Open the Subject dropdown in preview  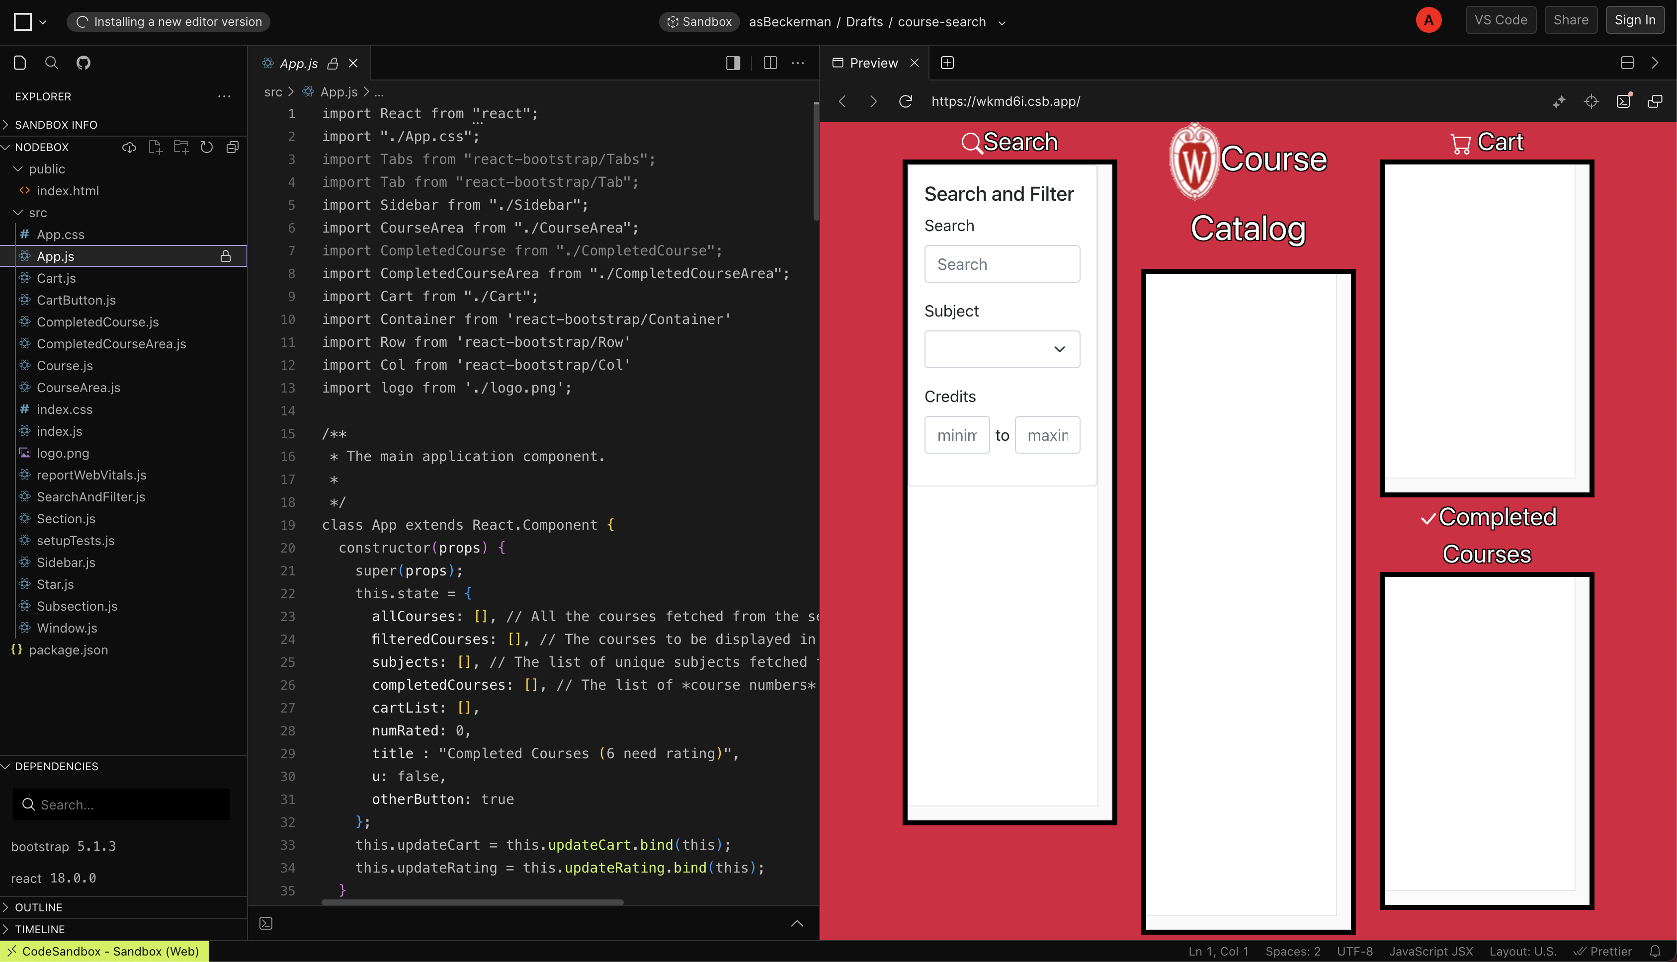pos(1002,349)
